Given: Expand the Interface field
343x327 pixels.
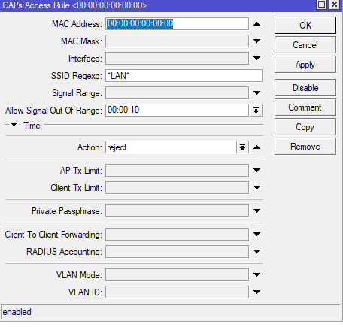Looking at the screenshot, I should [x=256, y=58].
